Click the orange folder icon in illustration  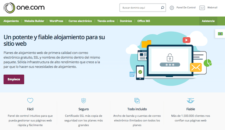tap(146, 44)
